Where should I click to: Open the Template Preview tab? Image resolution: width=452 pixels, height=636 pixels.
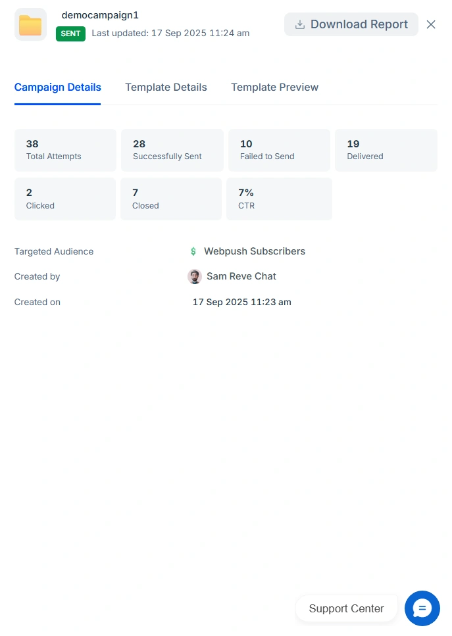click(x=274, y=87)
